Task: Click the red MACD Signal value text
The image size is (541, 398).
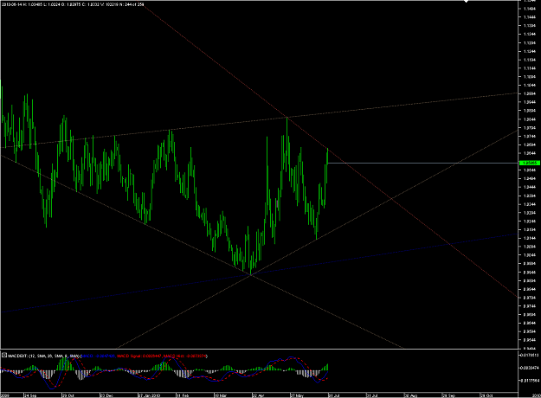Action: click(139, 356)
